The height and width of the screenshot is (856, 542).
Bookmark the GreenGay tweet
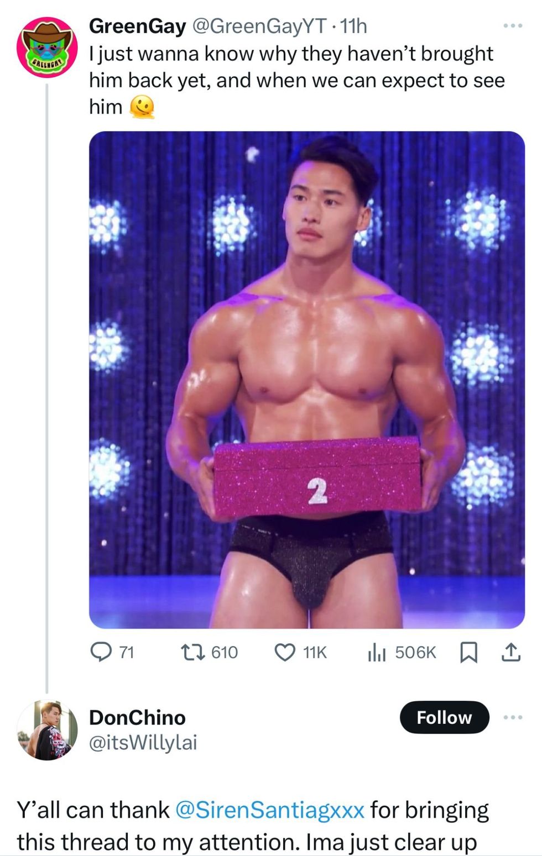click(x=468, y=653)
